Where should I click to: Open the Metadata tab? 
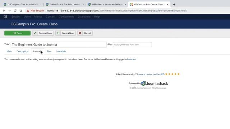tap(61, 52)
